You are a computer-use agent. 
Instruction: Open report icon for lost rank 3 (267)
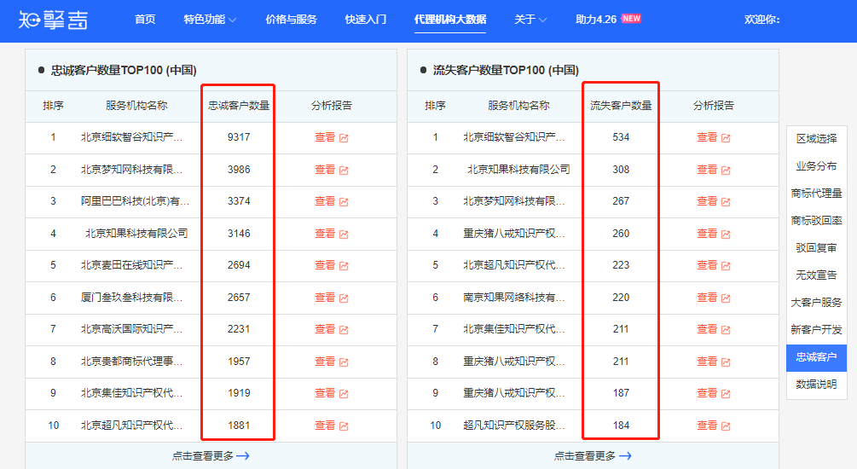(x=726, y=202)
